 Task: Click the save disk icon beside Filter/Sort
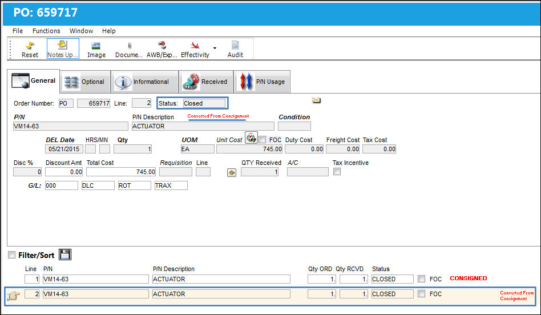click(x=65, y=255)
